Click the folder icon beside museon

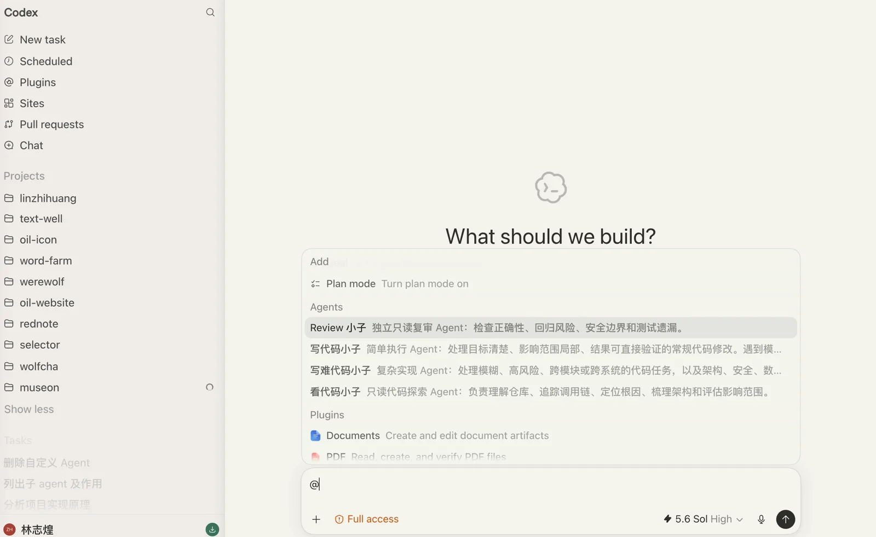[9, 387]
